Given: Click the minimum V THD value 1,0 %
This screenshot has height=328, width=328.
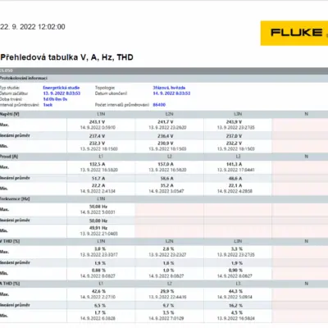Looking at the screenshot, I should tap(168, 271).
